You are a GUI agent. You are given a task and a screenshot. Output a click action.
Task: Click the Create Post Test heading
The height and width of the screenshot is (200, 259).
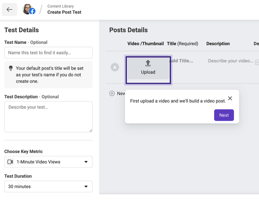click(64, 12)
